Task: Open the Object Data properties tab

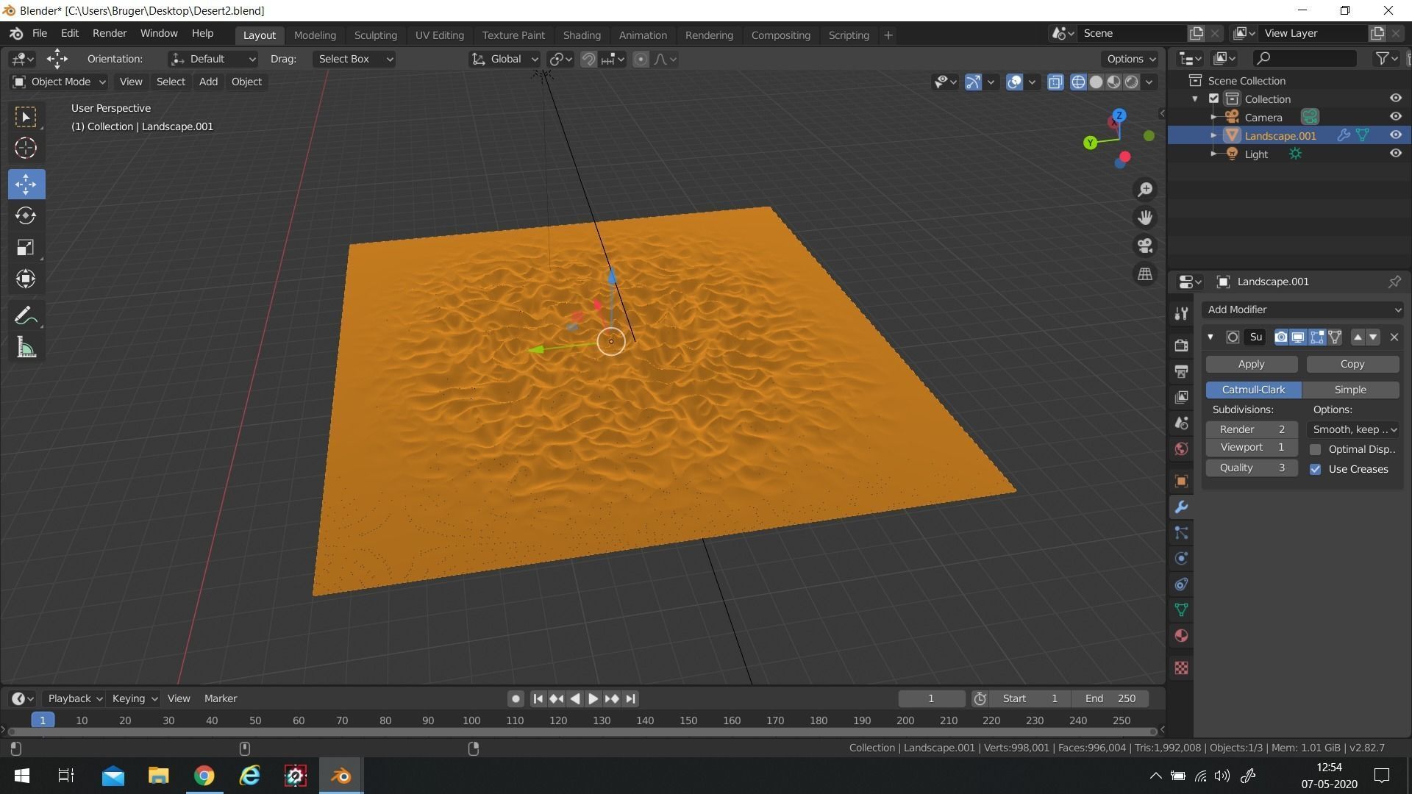Action: 1181,610
